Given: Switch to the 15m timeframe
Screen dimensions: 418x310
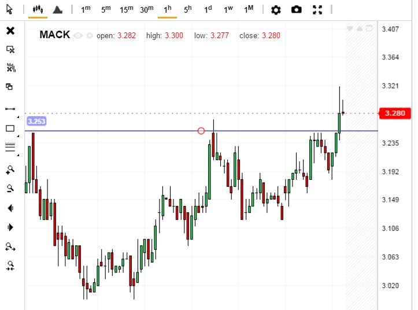Looking at the screenshot, I should click(x=126, y=10).
